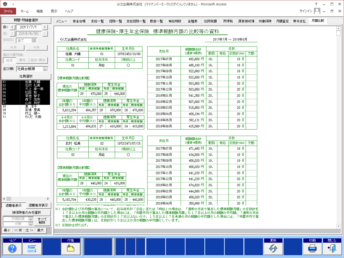Select employee 04 松田 聡 in list
The width and height of the screenshot is (344, 258).
[x=26, y=92]
